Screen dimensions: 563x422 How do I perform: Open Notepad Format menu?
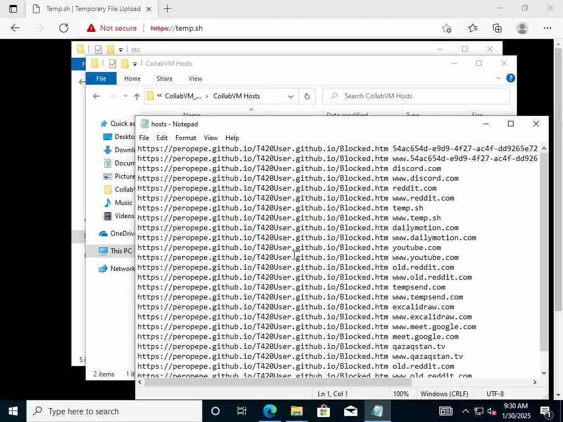[x=186, y=138]
